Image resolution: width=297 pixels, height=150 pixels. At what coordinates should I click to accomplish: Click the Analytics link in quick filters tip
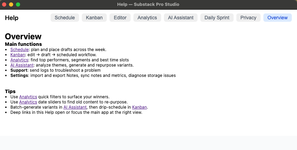[x=28, y=97]
